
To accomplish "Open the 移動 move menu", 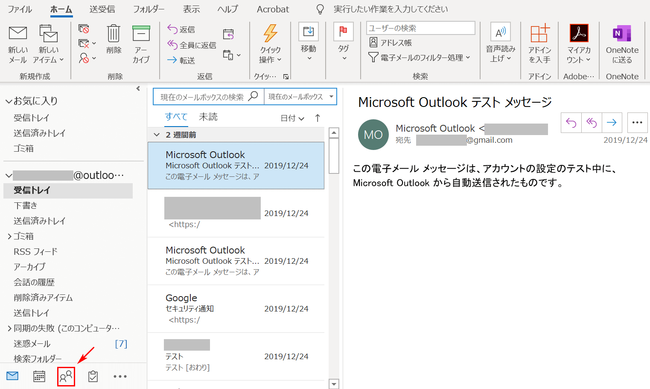I will 308,42.
